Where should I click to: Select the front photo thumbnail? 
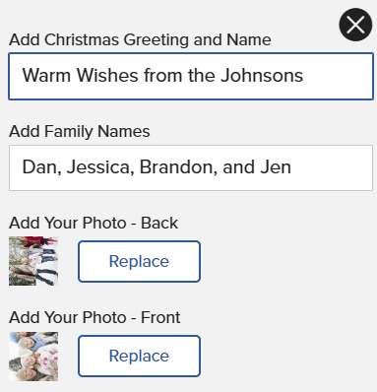[33, 357]
